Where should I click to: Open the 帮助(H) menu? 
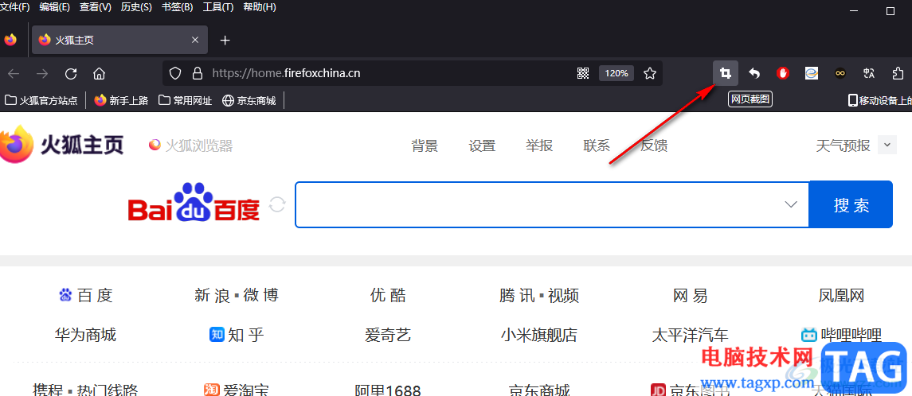tap(260, 7)
